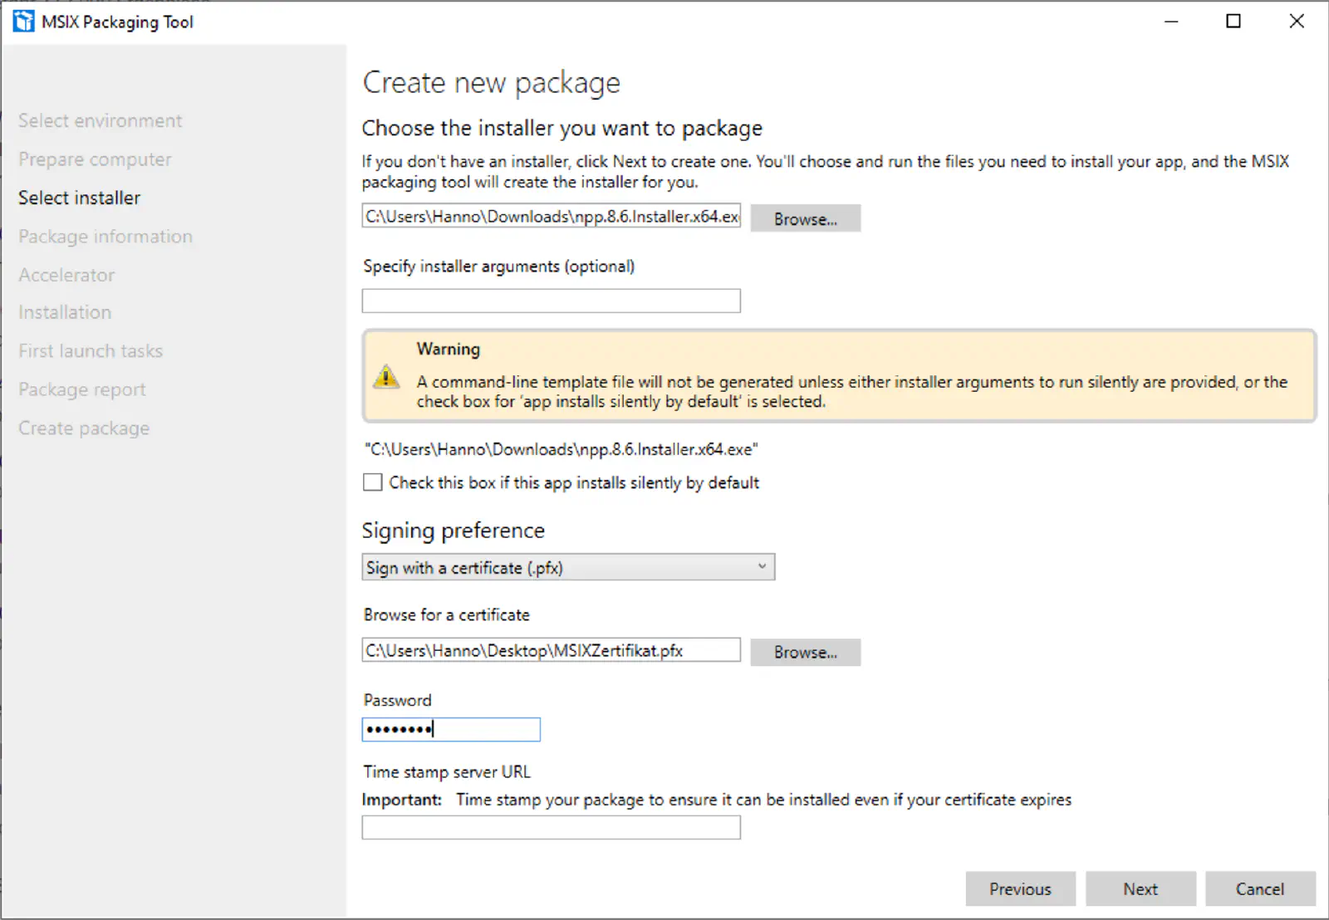Open the Package report step
This screenshot has height=920, width=1329.
click(82, 389)
